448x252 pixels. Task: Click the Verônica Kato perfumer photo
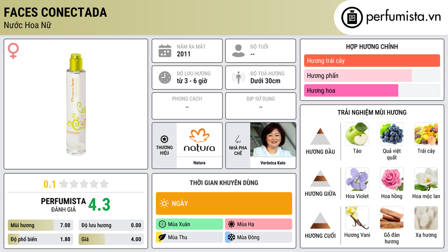(273, 140)
